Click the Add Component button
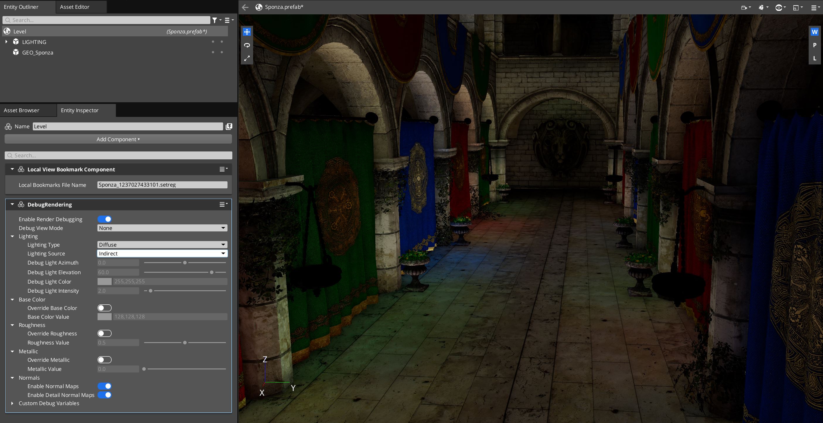Viewport: 823px width, 423px height. (x=118, y=139)
